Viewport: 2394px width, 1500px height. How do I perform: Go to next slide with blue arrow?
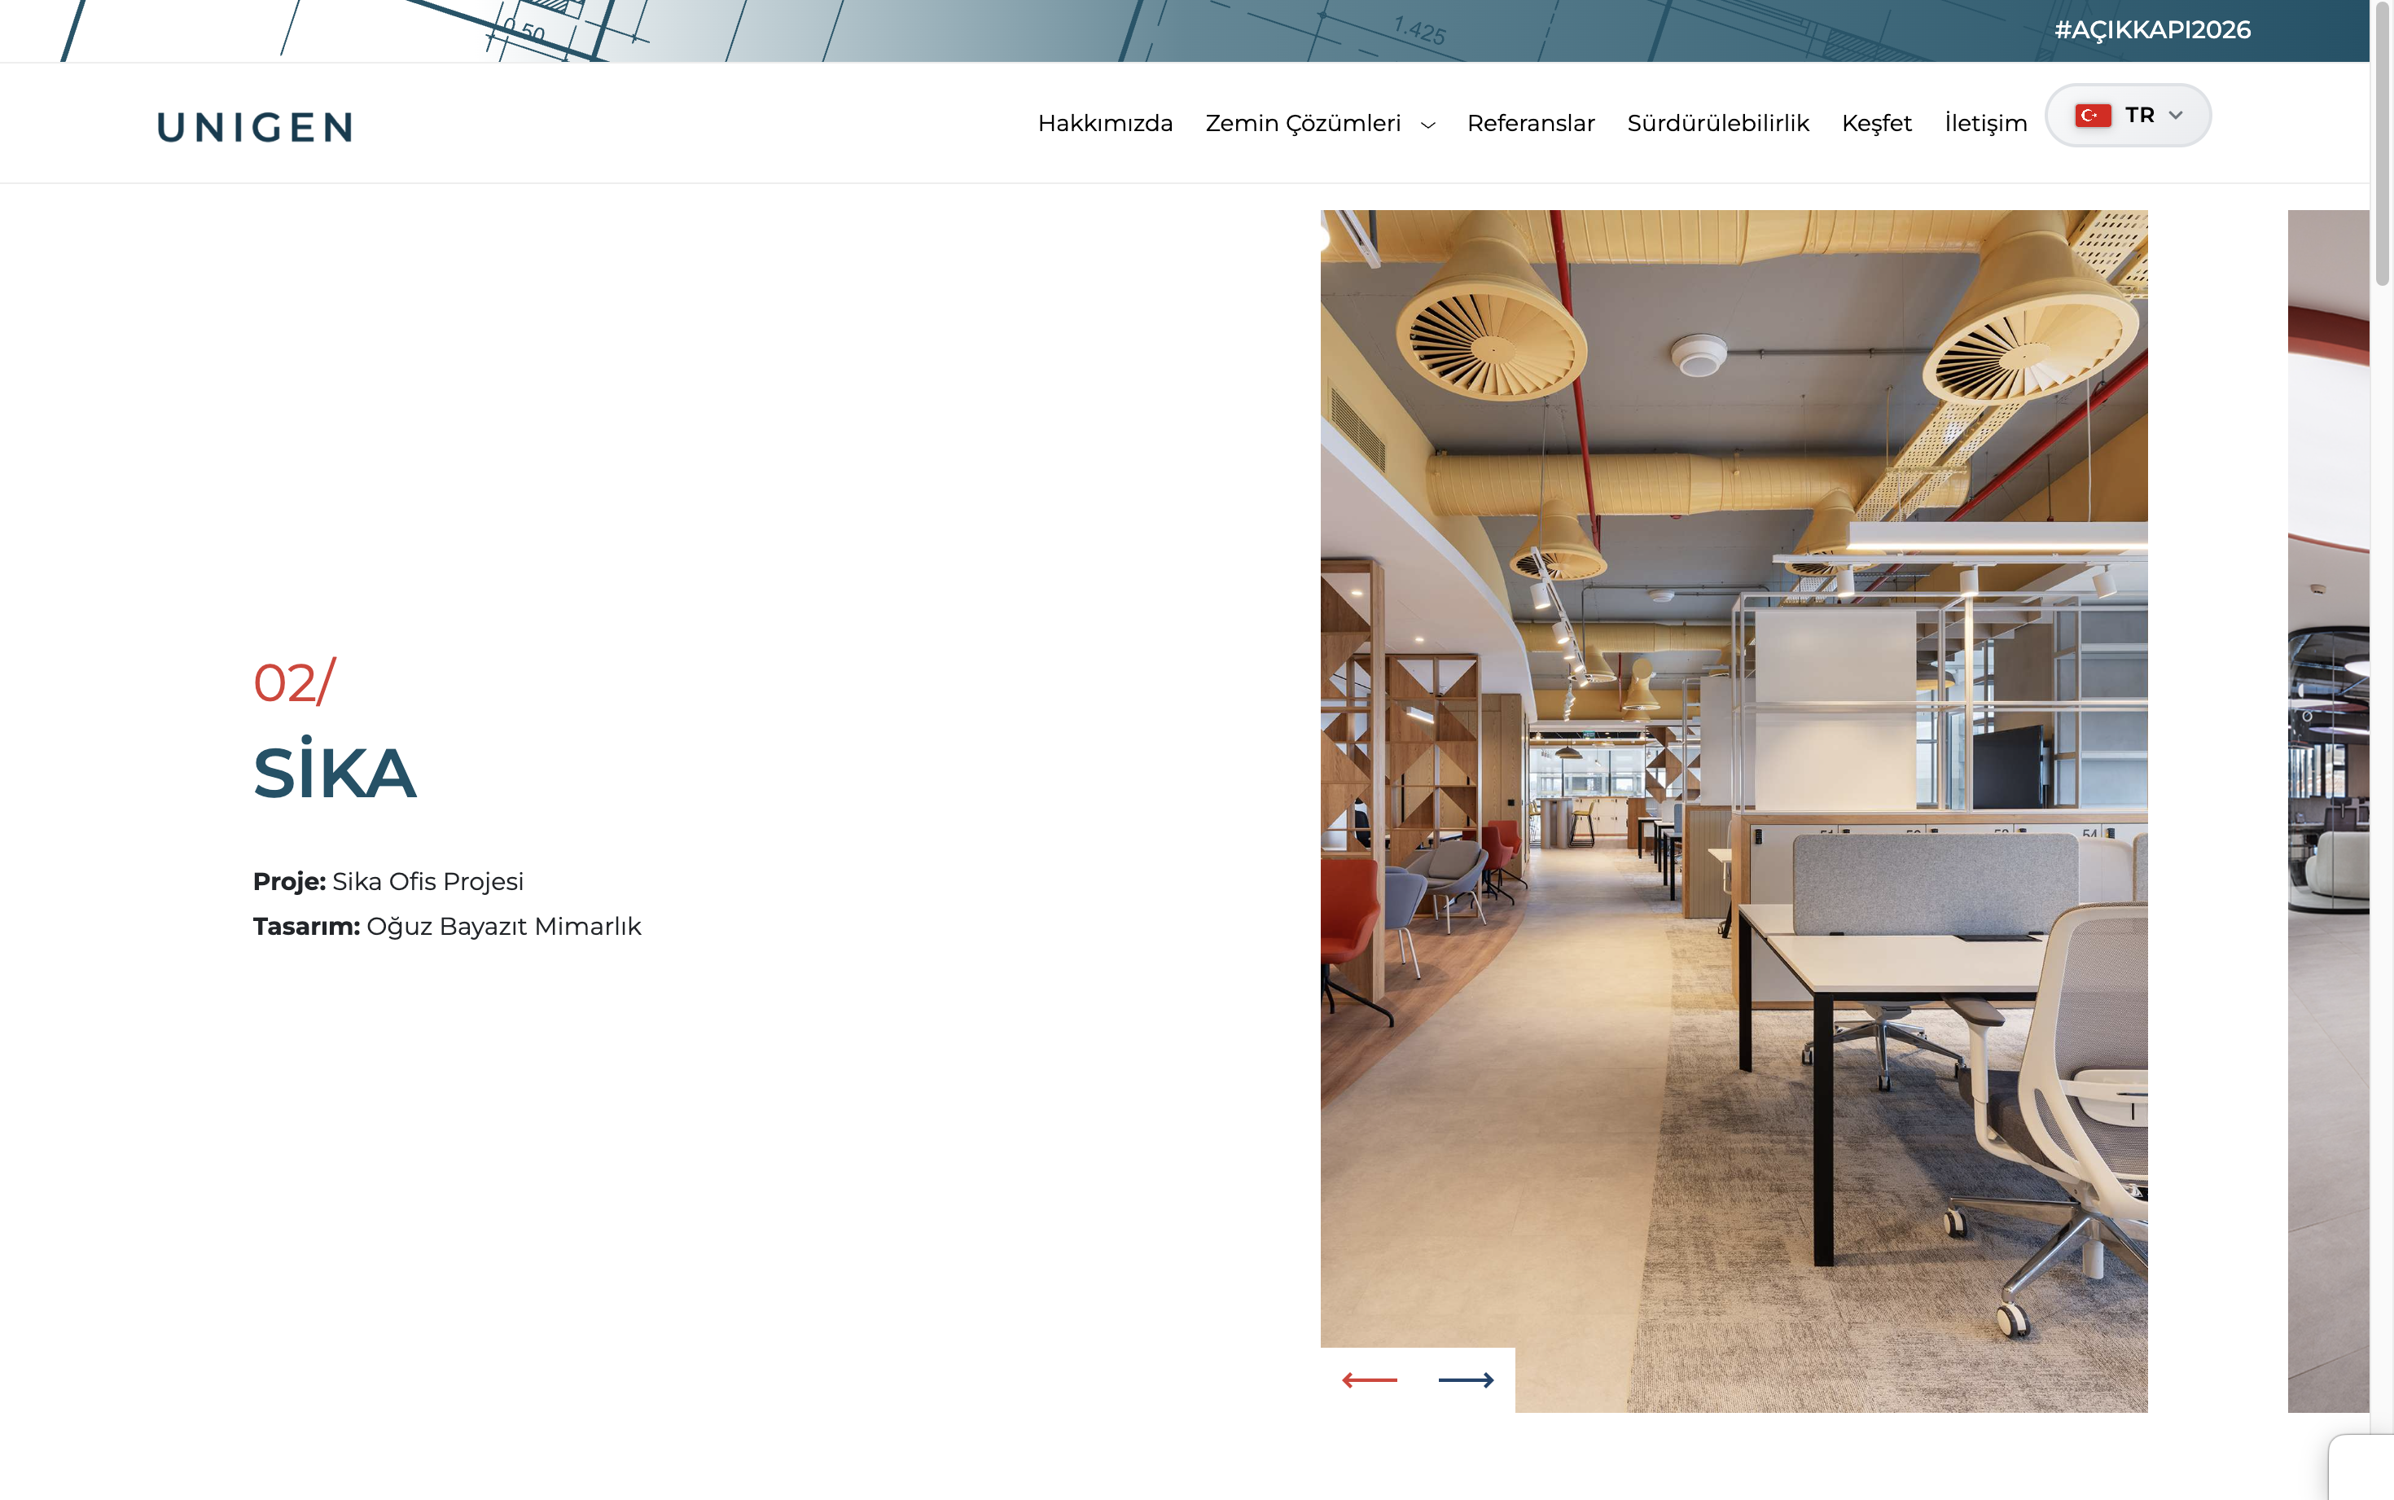click(x=1466, y=1380)
